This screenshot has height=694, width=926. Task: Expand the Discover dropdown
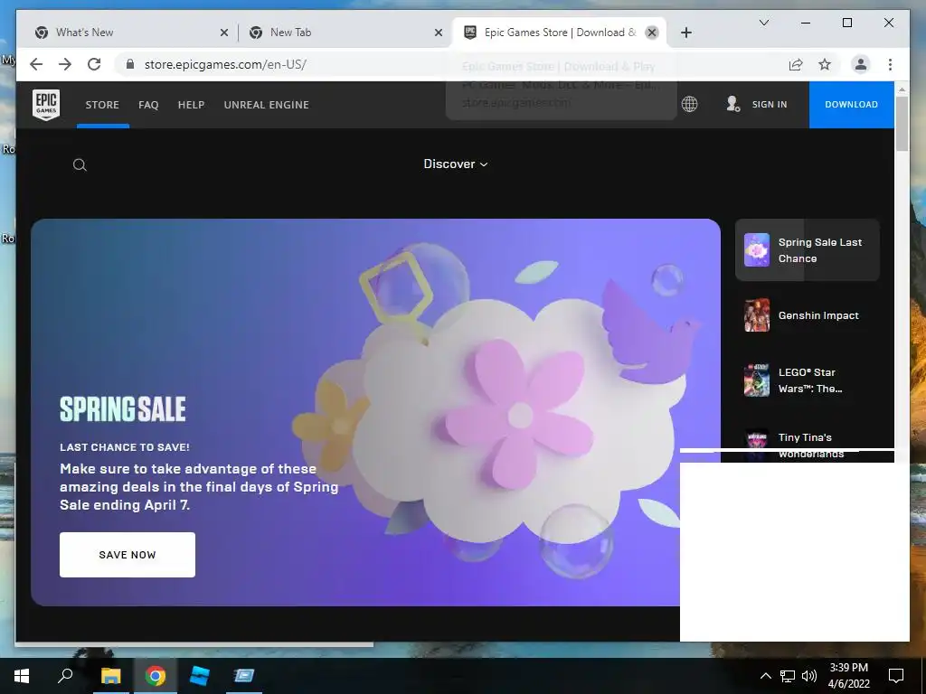point(456,164)
